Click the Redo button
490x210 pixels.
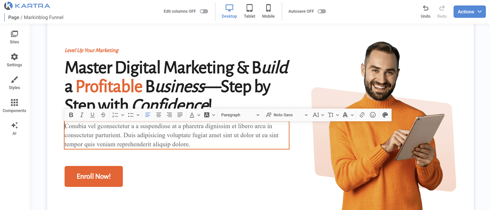(442, 11)
